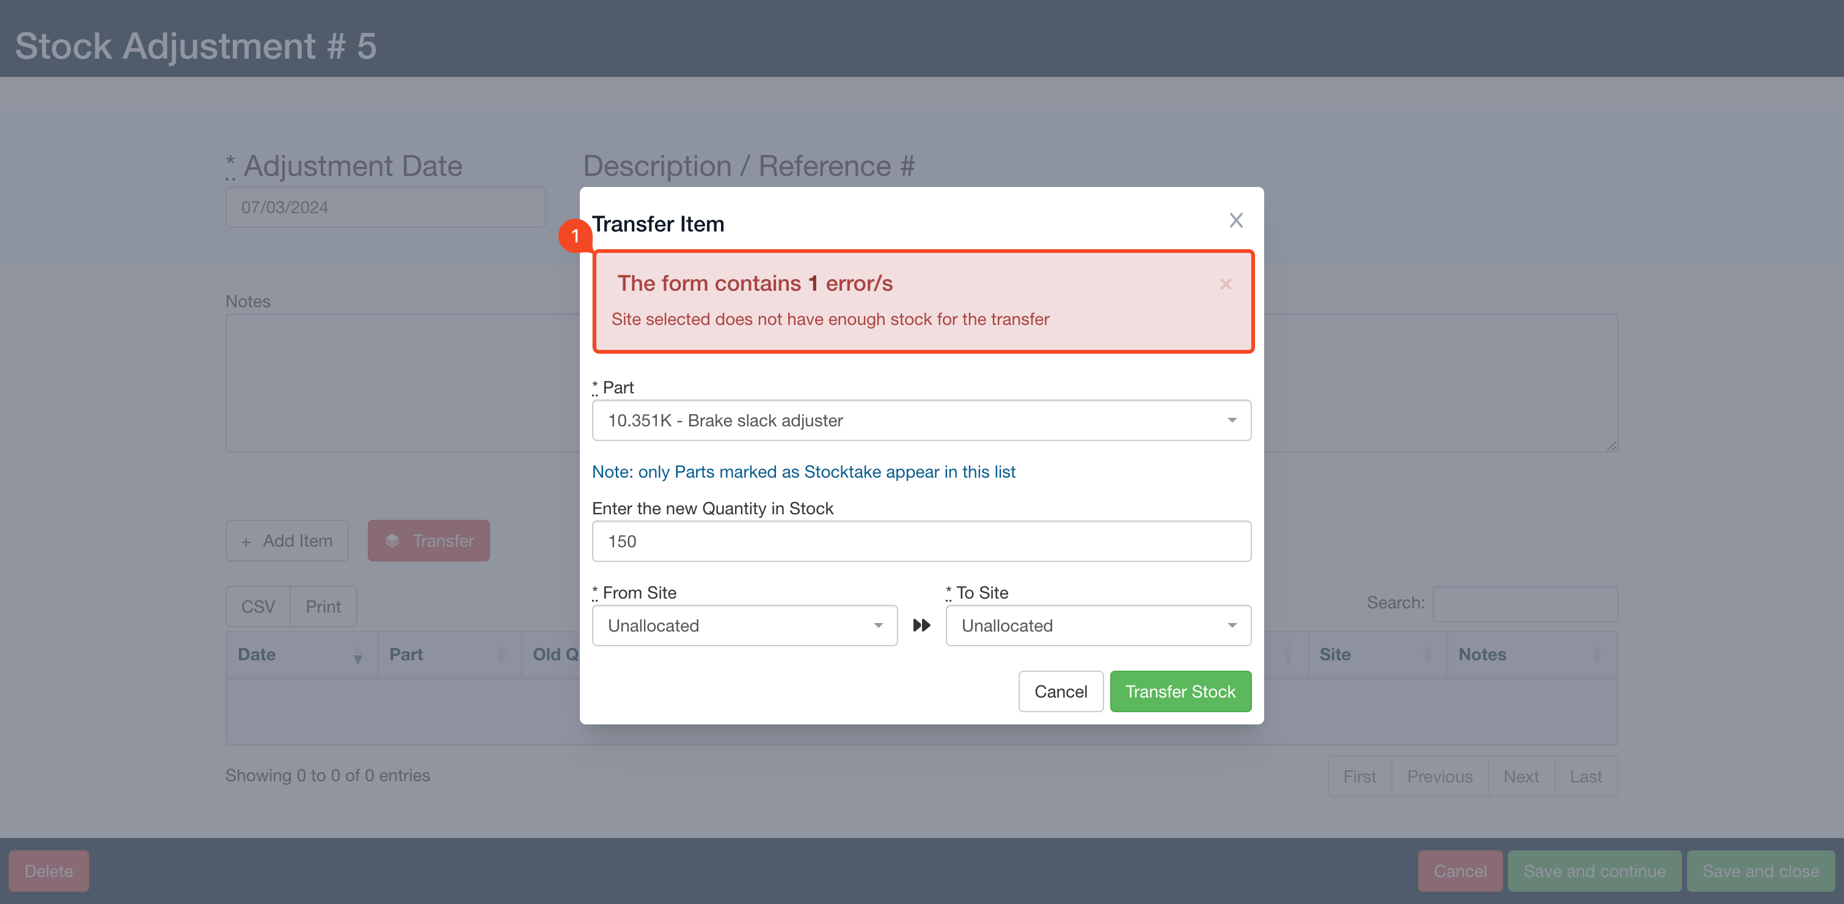The width and height of the screenshot is (1844, 904).
Task: Click the Transfer layers icon button
Action: pyautogui.click(x=428, y=541)
